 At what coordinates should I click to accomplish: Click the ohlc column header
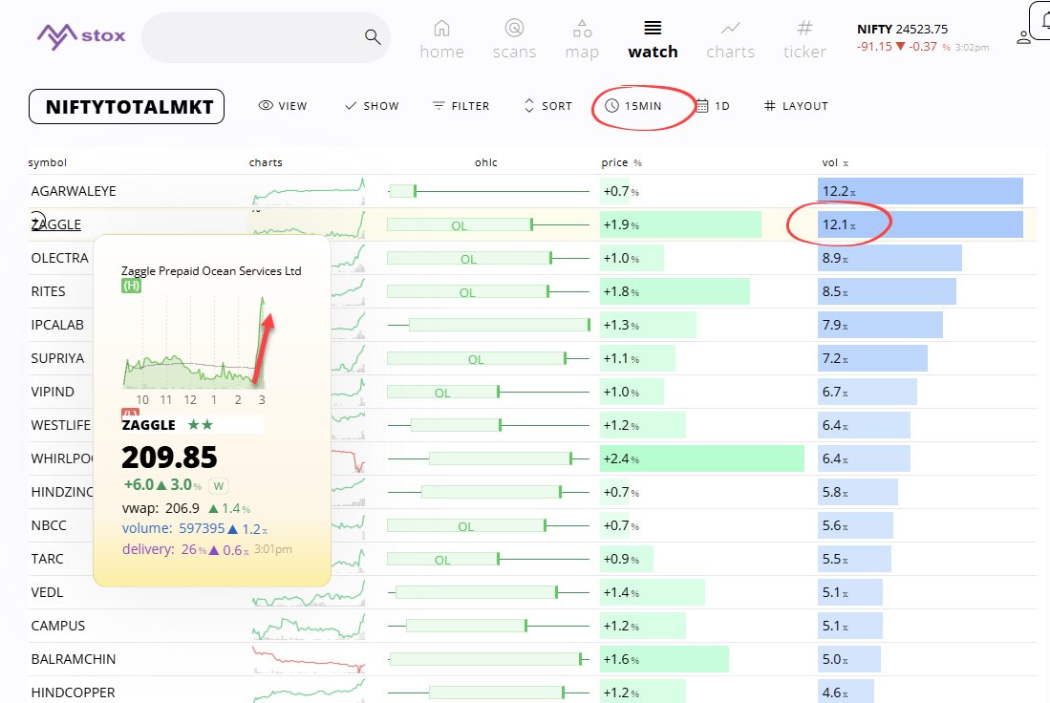click(x=486, y=162)
